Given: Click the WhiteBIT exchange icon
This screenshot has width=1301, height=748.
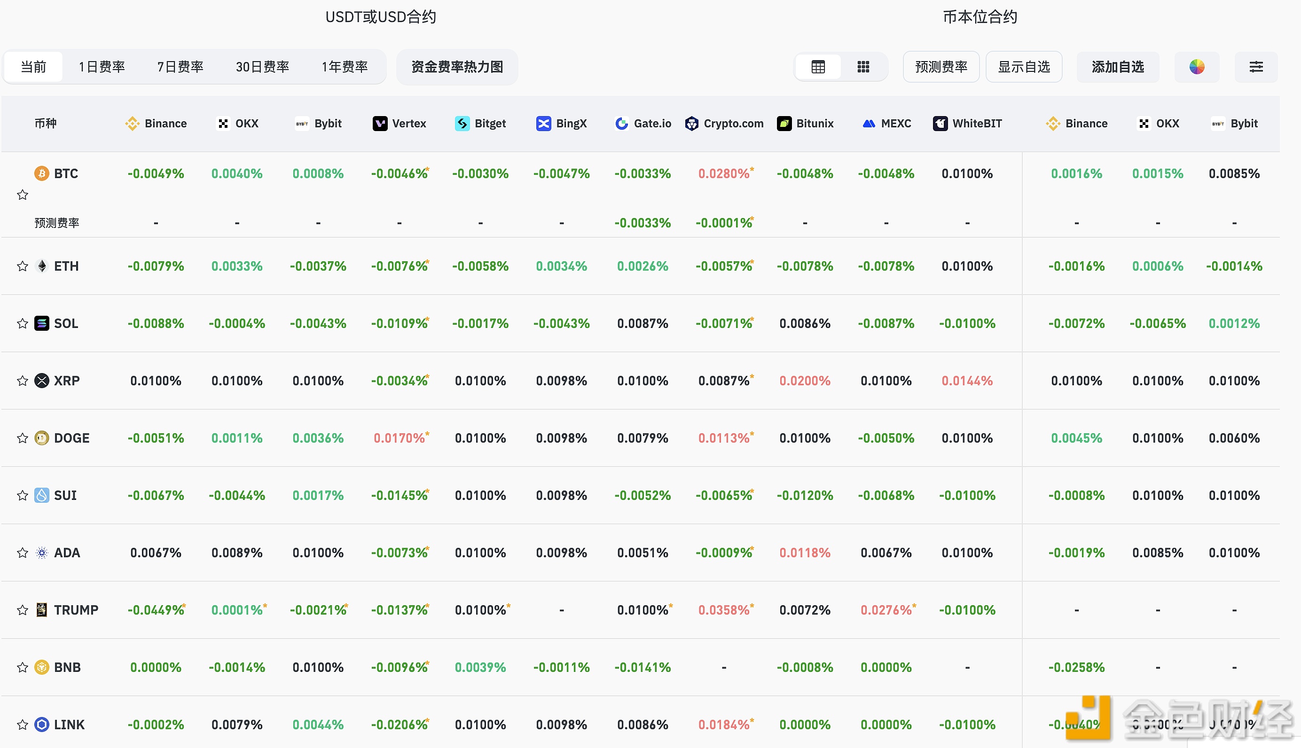Looking at the screenshot, I should [940, 123].
